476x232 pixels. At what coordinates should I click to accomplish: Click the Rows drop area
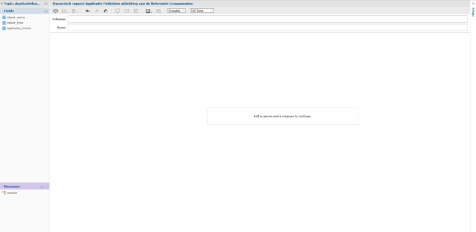(268, 27)
